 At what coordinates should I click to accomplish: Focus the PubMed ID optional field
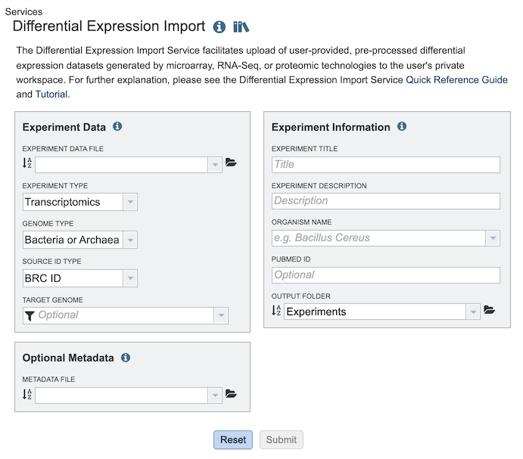coord(385,275)
